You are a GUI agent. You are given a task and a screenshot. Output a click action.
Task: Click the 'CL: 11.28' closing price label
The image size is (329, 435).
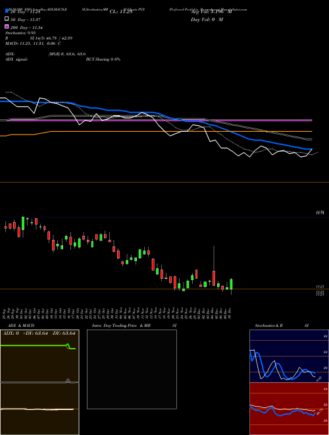tap(121, 12)
